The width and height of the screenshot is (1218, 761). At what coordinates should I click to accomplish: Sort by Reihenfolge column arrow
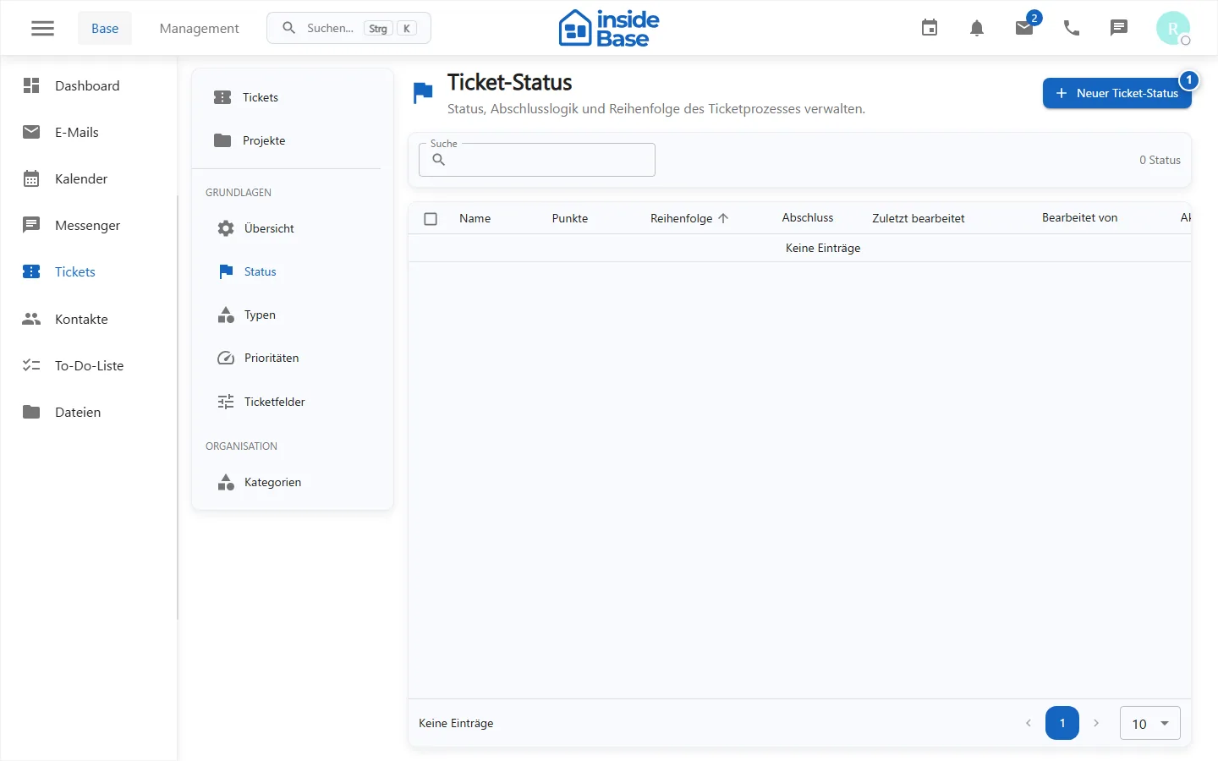pyautogui.click(x=723, y=218)
